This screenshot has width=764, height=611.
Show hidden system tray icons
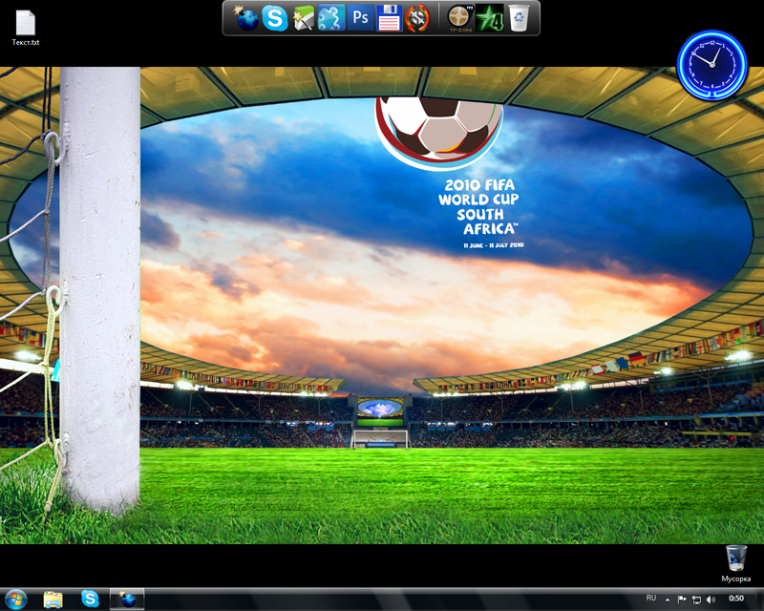(x=667, y=599)
